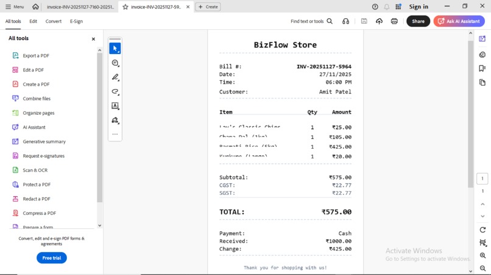Select Request e-signatures tool
This screenshot has height=275, width=491.
(38, 156)
